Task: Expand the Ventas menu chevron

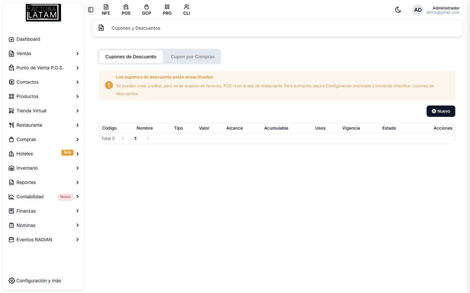Action: (77, 53)
